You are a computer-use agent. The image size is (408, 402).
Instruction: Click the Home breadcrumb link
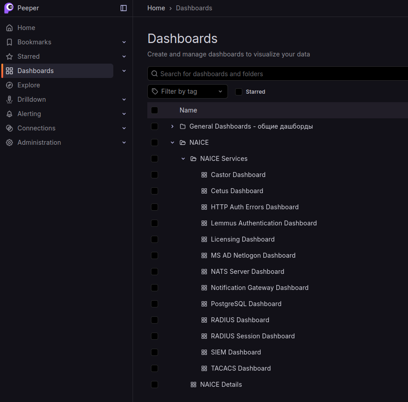[x=156, y=8]
